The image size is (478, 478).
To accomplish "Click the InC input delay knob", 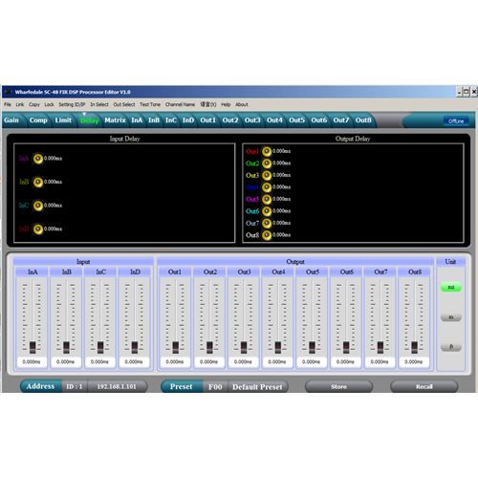I will (38, 206).
